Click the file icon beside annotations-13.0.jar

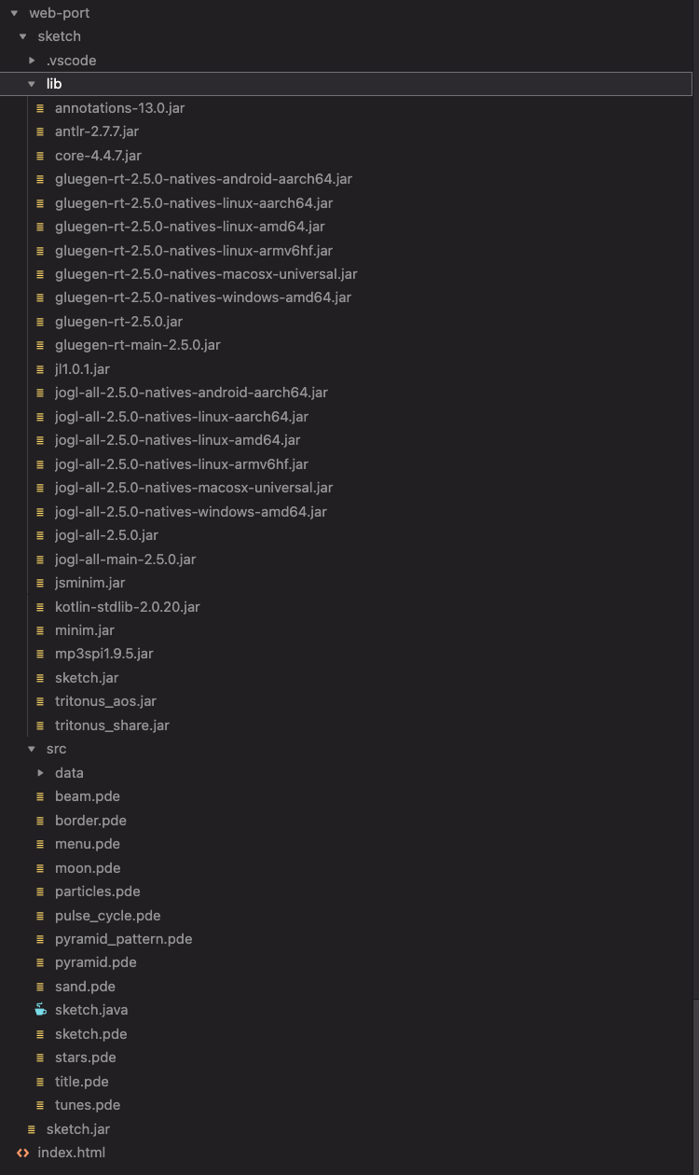pos(40,108)
